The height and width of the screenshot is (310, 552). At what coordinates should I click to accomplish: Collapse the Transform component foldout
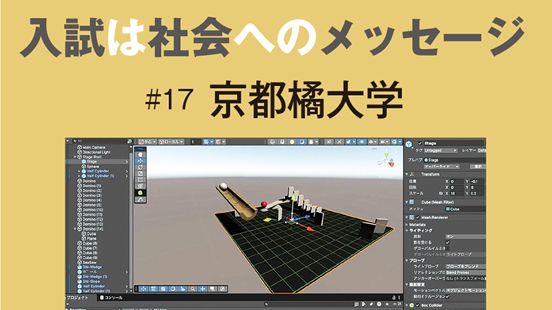[407, 174]
